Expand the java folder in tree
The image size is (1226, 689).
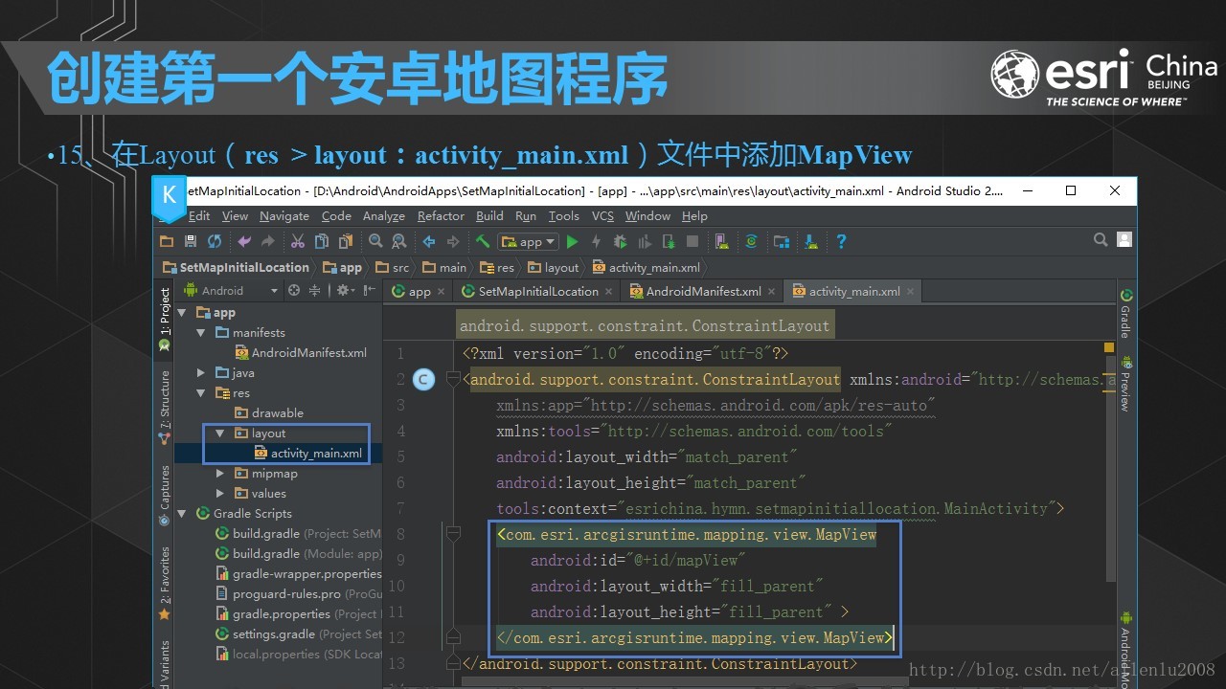coord(201,373)
